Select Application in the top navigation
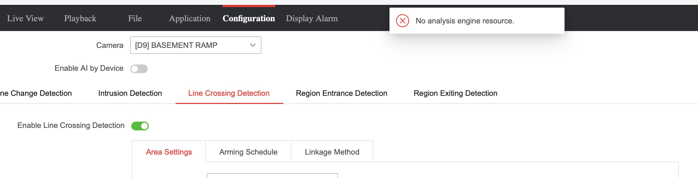Viewport: 698px width, 178px height. (x=190, y=18)
